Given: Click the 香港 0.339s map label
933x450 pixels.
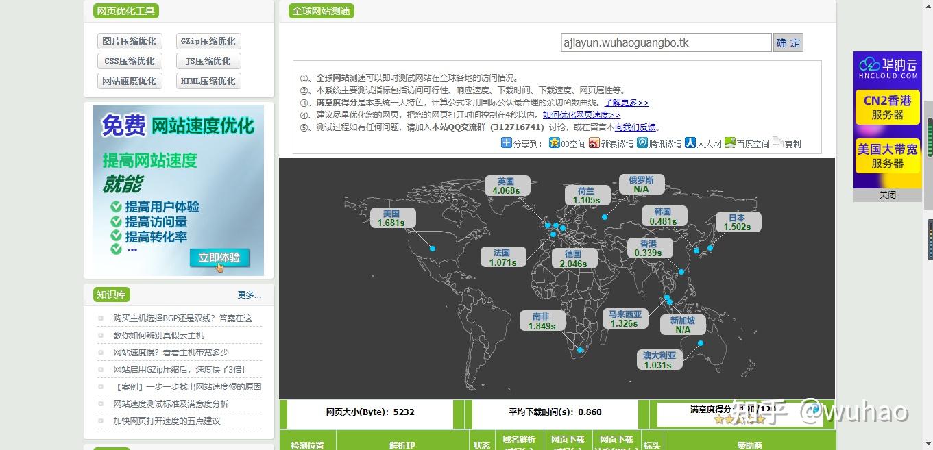Looking at the screenshot, I should [649, 248].
